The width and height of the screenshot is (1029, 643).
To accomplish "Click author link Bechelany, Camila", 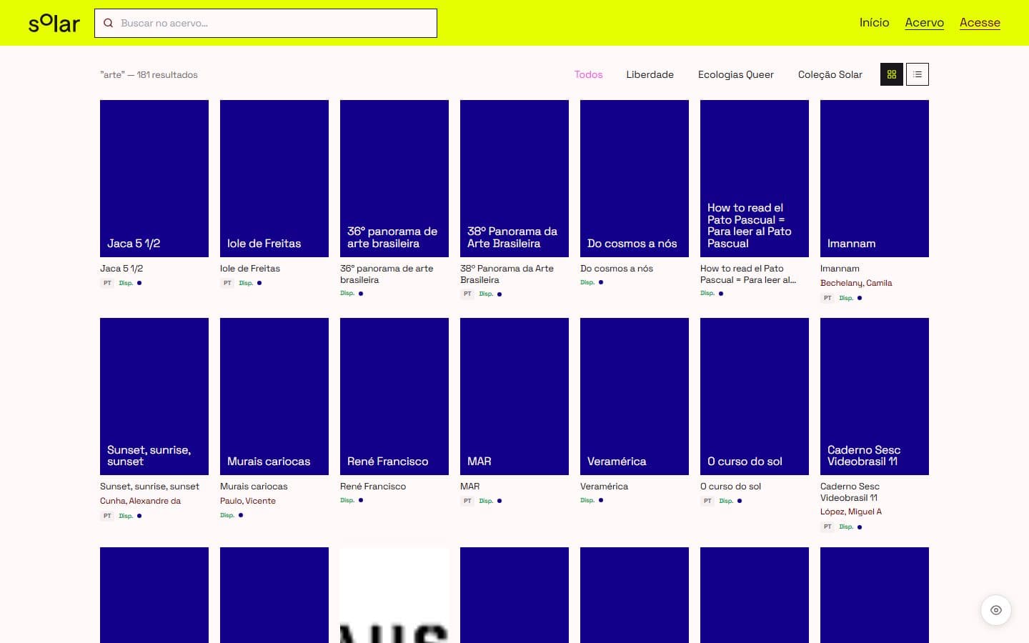I will pyautogui.click(x=856, y=283).
